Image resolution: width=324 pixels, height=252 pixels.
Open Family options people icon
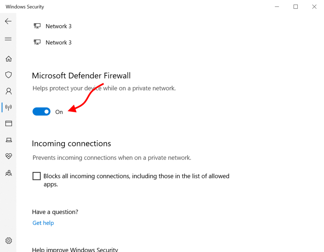click(x=9, y=173)
